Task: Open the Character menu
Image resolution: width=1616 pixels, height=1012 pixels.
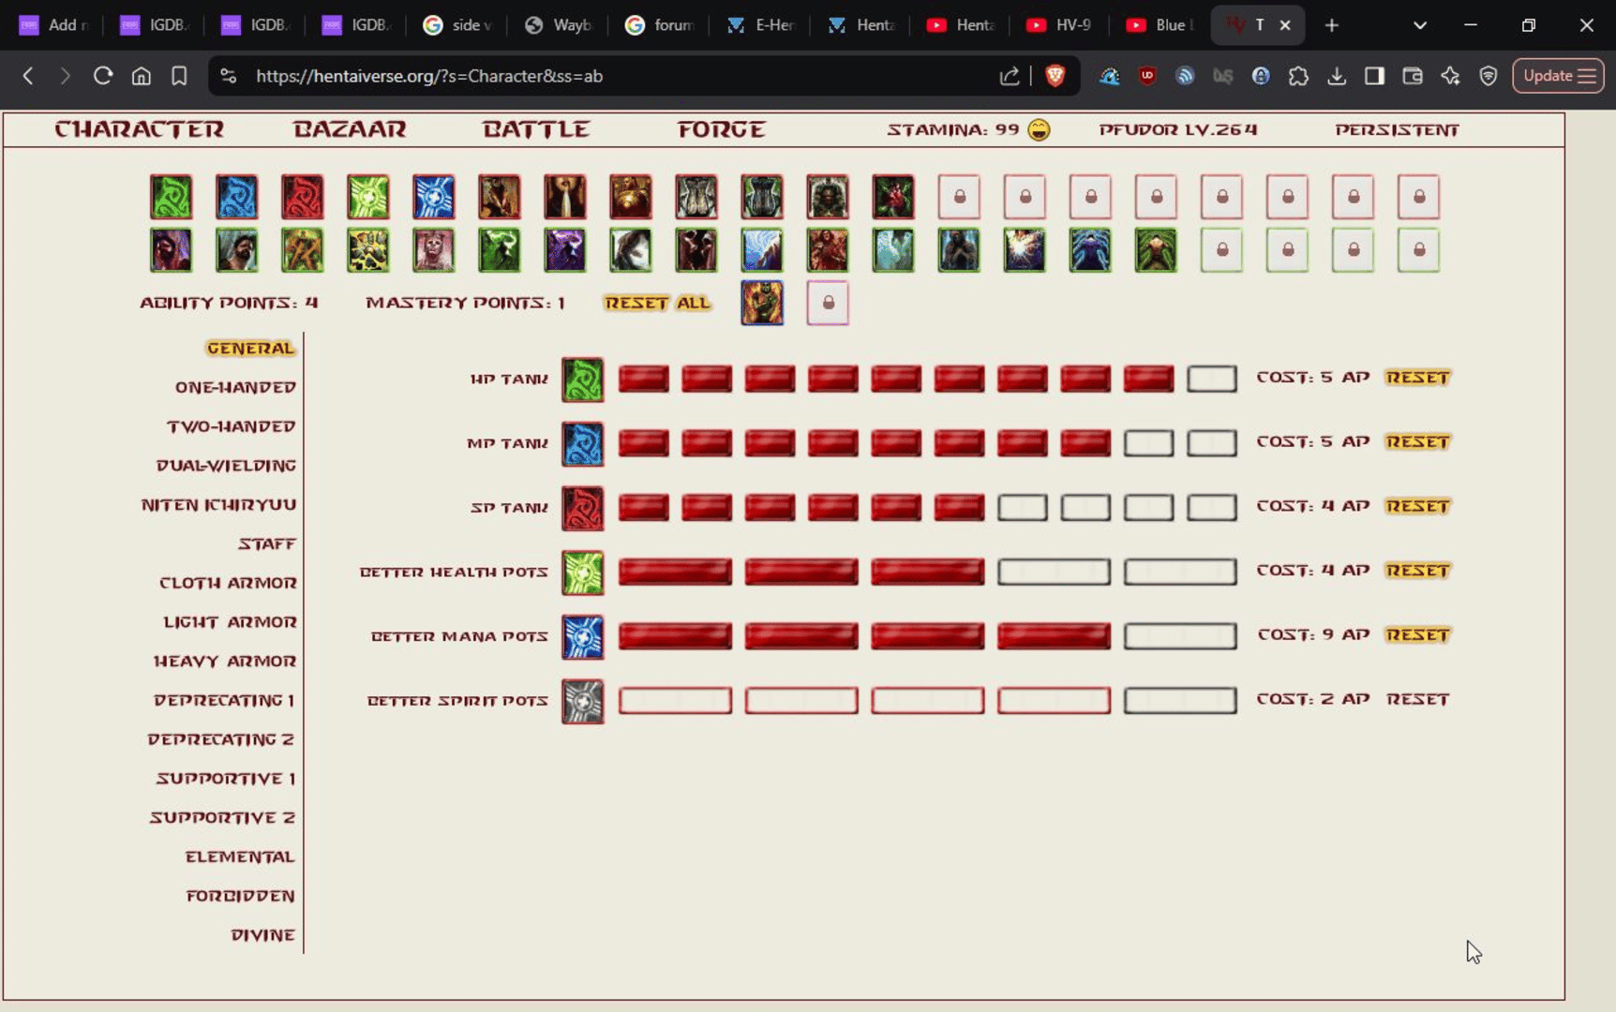Action: click(x=139, y=129)
